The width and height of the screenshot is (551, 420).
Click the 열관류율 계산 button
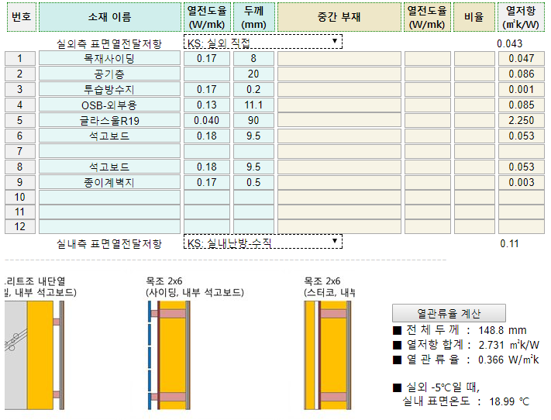(x=449, y=314)
